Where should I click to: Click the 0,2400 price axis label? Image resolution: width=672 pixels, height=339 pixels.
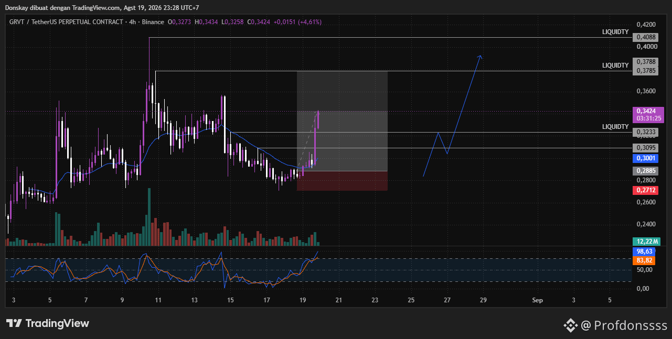pyautogui.click(x=646, y=224)
